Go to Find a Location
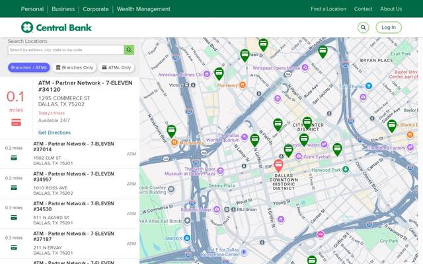Screen dimensions: 423x264 328,9
